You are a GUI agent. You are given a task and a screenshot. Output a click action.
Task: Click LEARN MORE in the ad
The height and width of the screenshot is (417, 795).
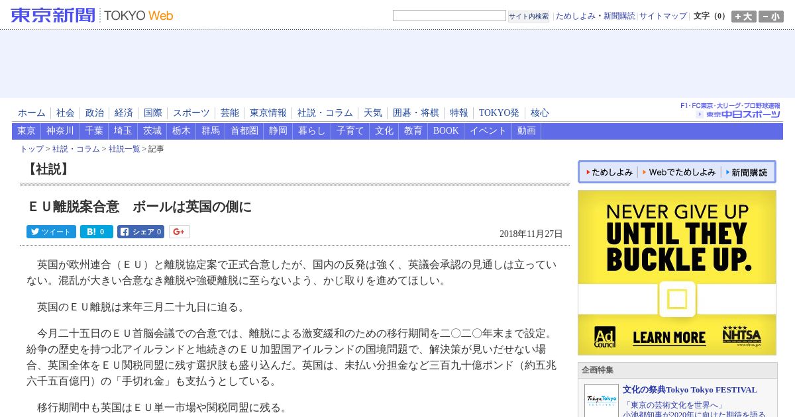[669, 338]
